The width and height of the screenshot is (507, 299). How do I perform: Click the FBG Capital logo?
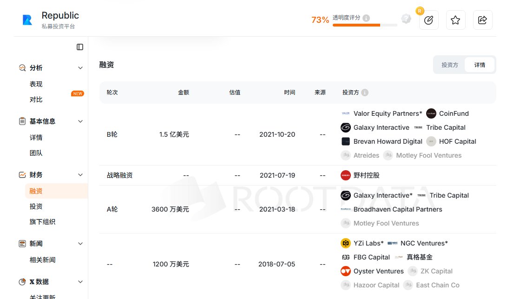[x=346, y=257]
